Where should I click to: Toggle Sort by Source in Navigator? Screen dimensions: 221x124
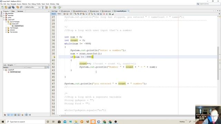coord(30,115)
